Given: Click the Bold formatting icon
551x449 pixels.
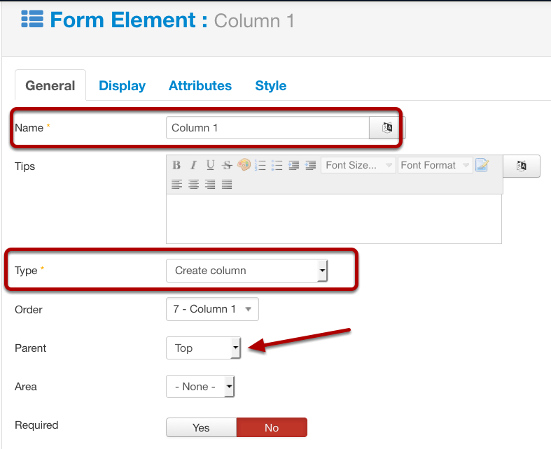Looking at the screenshot, I should 176,165.
